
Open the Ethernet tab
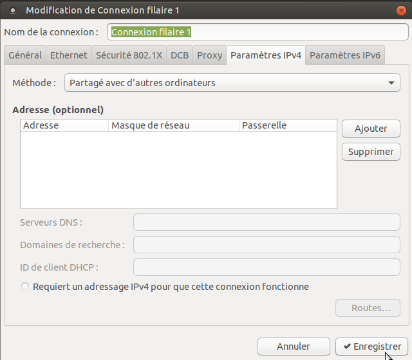[69, 55]
